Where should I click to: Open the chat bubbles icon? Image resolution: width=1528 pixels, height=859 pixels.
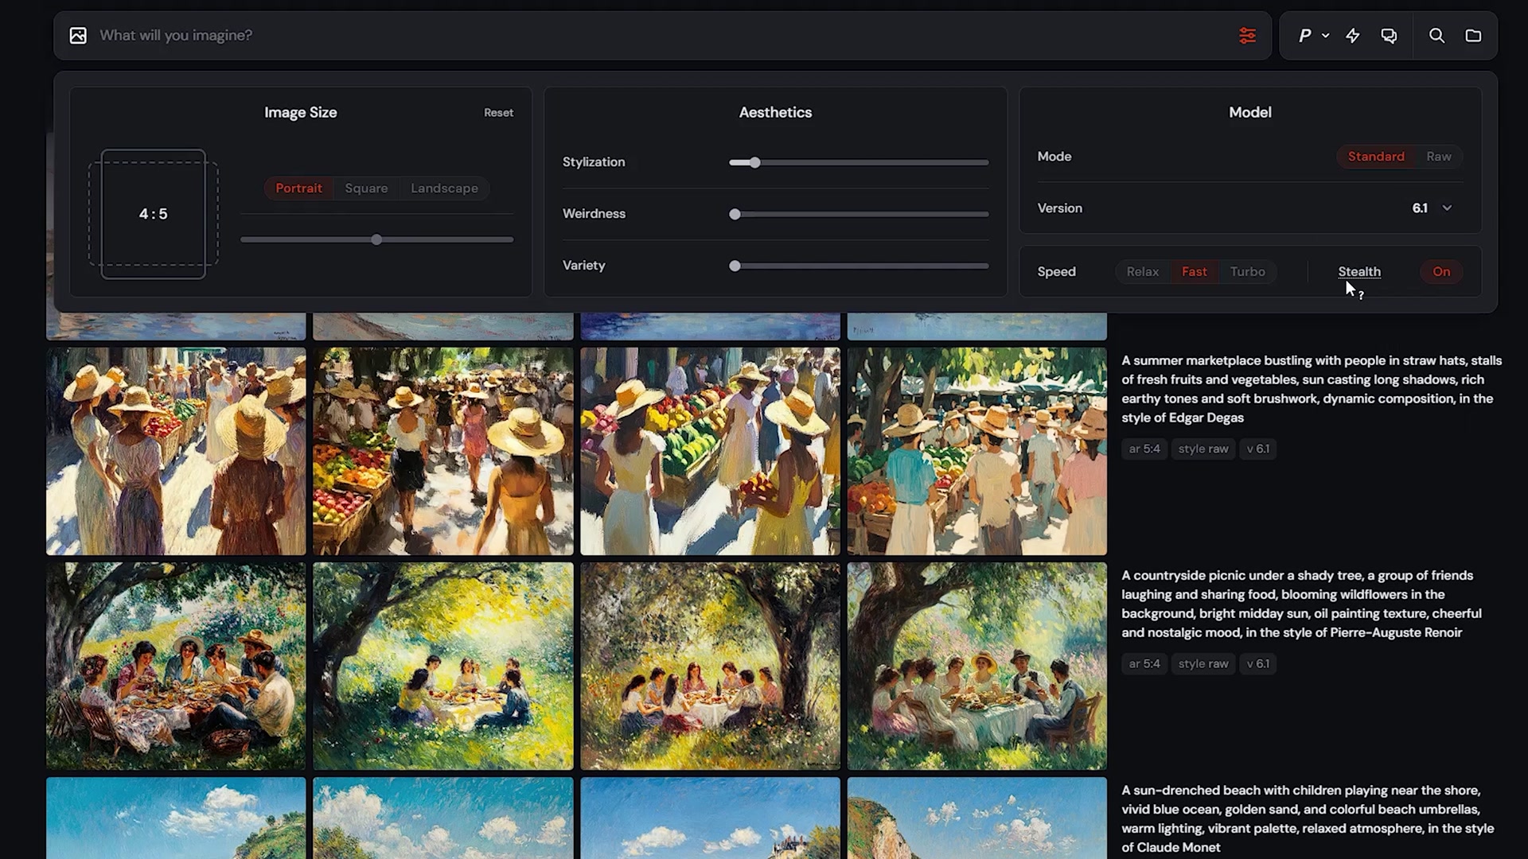tap(1389, 36)
